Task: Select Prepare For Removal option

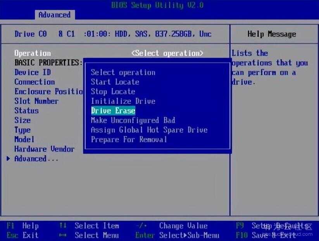Action: coord(129,139)
